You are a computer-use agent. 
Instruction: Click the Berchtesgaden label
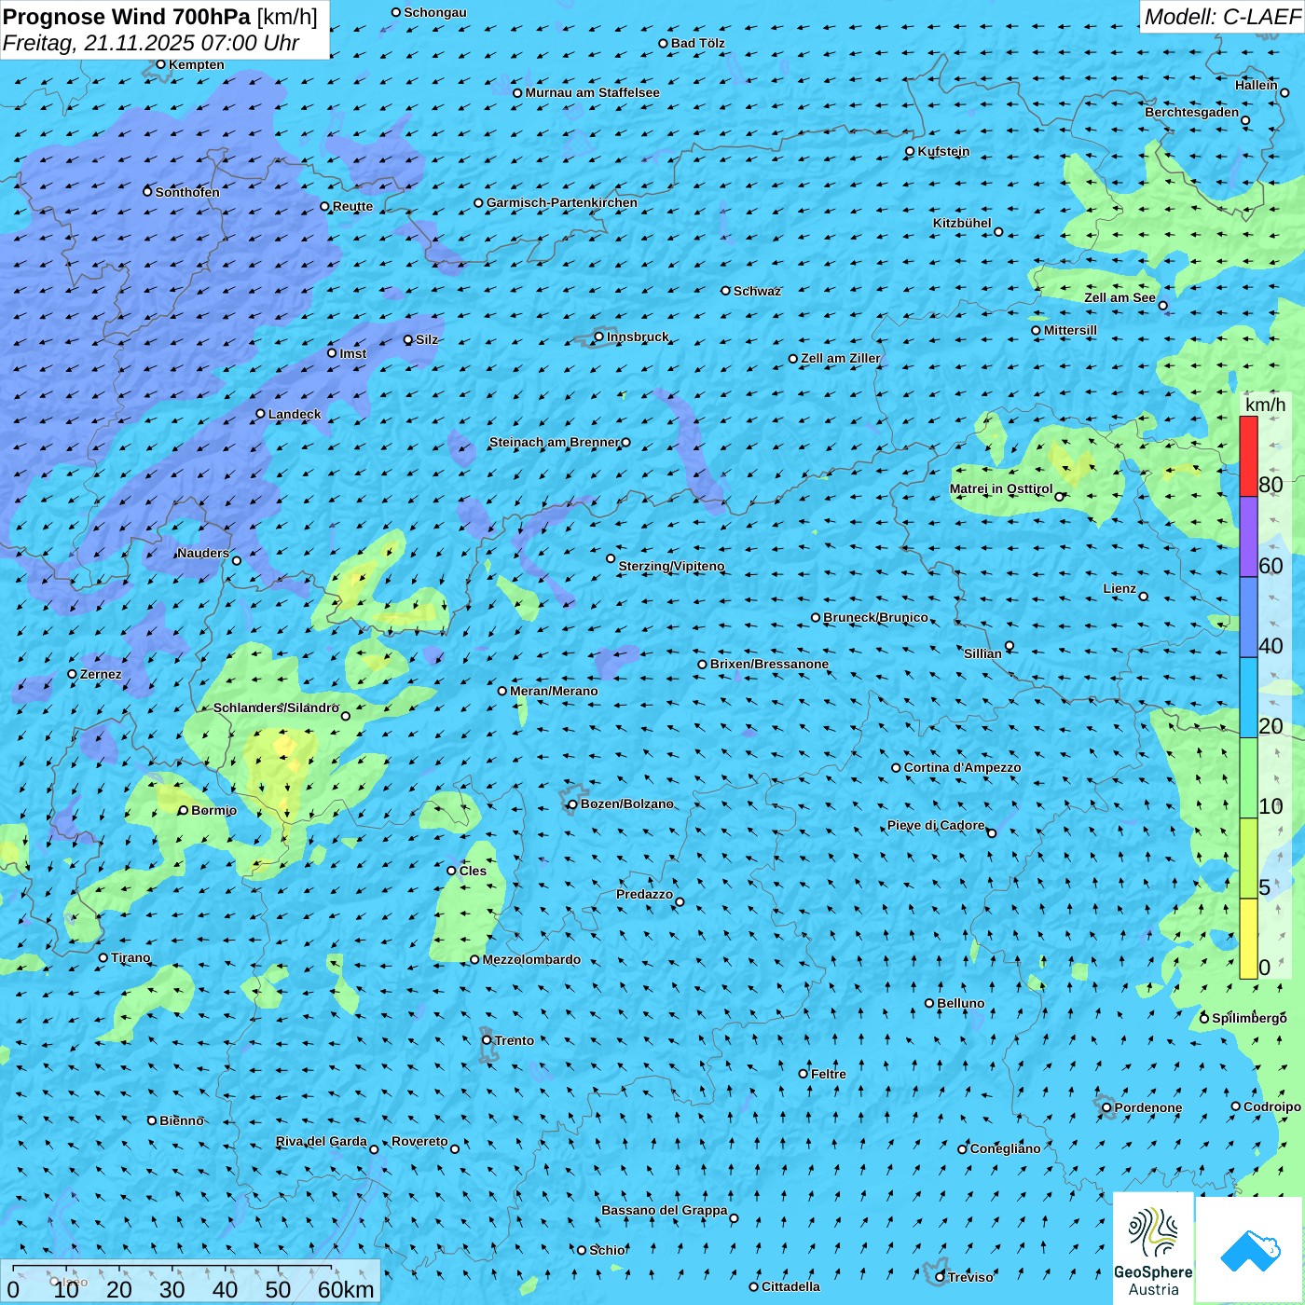[1192, 112]
